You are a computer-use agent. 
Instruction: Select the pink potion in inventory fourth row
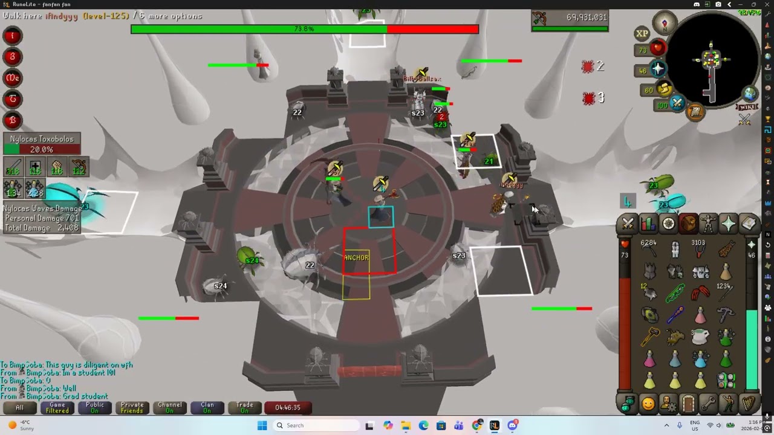pos(700,314)
